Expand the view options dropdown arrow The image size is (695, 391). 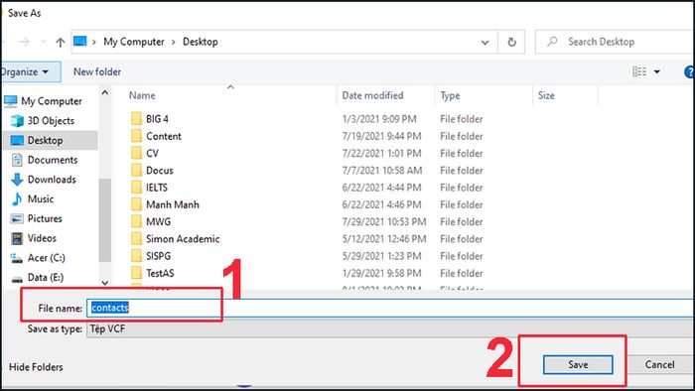point(657,71)
